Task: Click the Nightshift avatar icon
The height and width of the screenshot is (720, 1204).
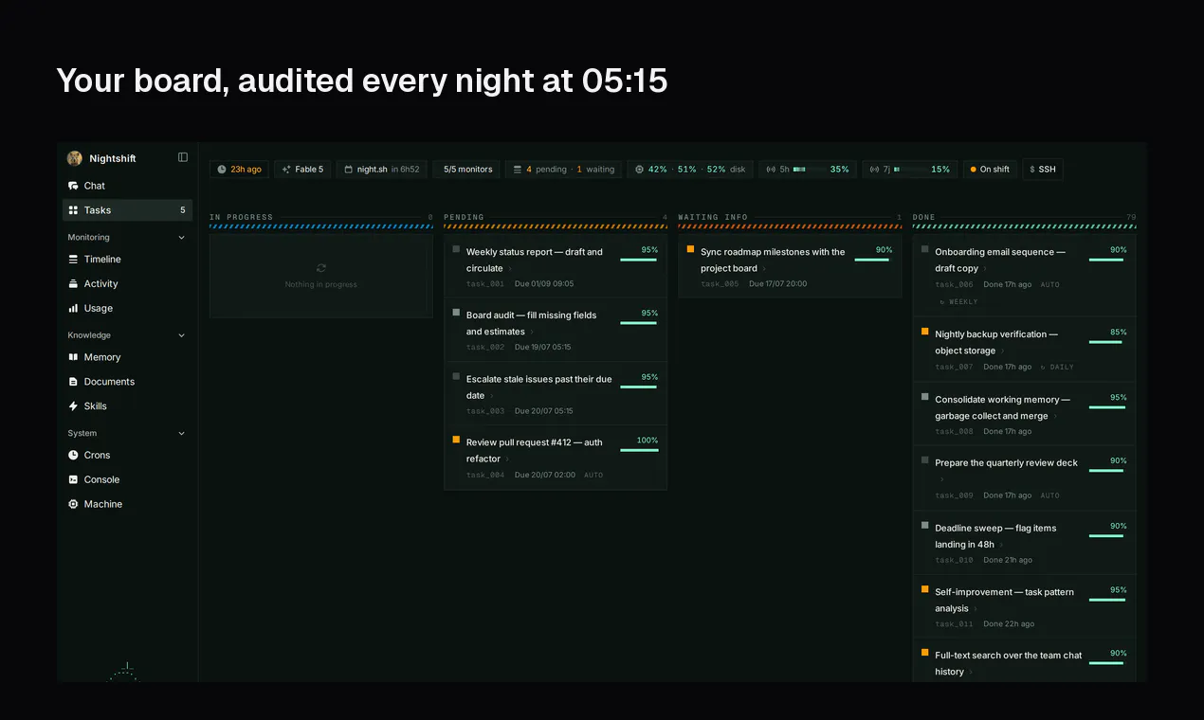Action: click(x=75, y=158)
